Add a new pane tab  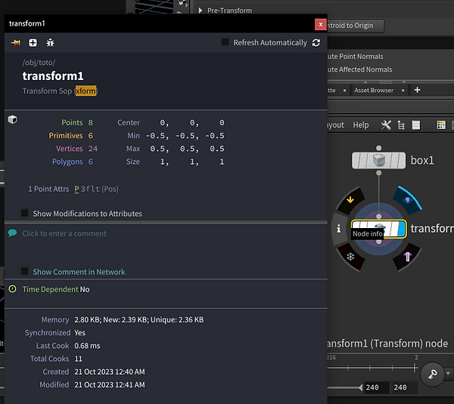(417, 90)
